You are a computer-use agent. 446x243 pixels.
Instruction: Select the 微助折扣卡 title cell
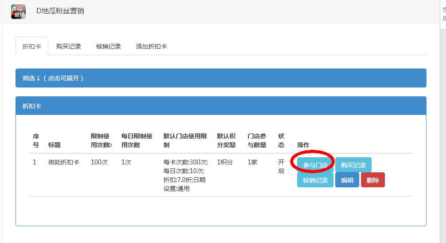(x=64, y=162)
